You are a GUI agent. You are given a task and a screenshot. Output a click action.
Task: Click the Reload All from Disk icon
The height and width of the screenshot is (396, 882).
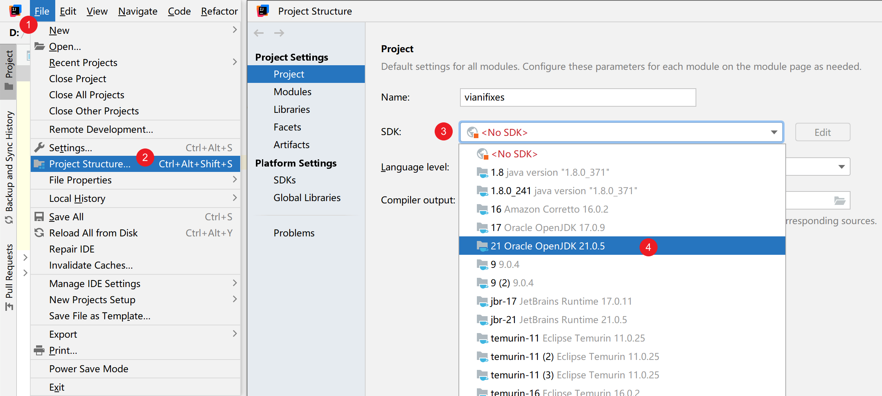(x=39, y=233)
